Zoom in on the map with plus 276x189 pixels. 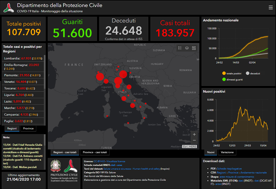pyautogui.click(x=194, y=134)
